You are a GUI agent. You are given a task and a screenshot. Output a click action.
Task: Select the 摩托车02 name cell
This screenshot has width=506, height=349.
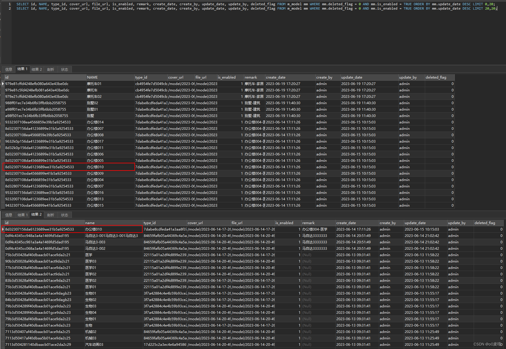(x=110, y=97)
